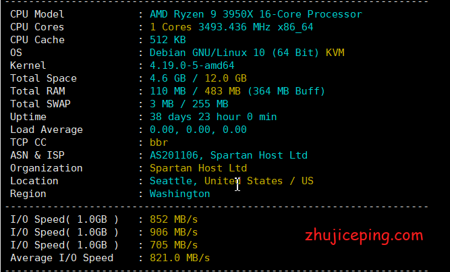Screen dimensions: 450x272
Task: Click the 'Seattle, United States / US' location value
Action: point(231,181)
